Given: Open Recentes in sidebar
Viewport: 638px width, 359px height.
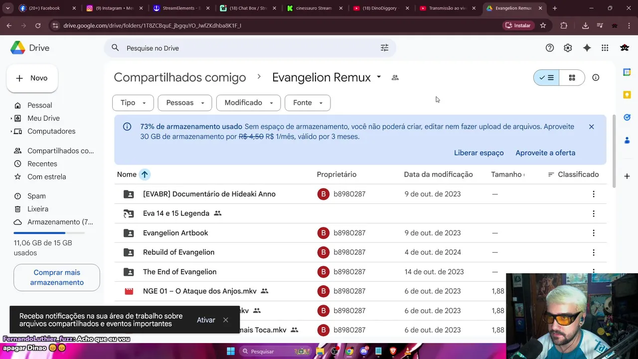Looking at the screenshot, I should click(42, 164).
